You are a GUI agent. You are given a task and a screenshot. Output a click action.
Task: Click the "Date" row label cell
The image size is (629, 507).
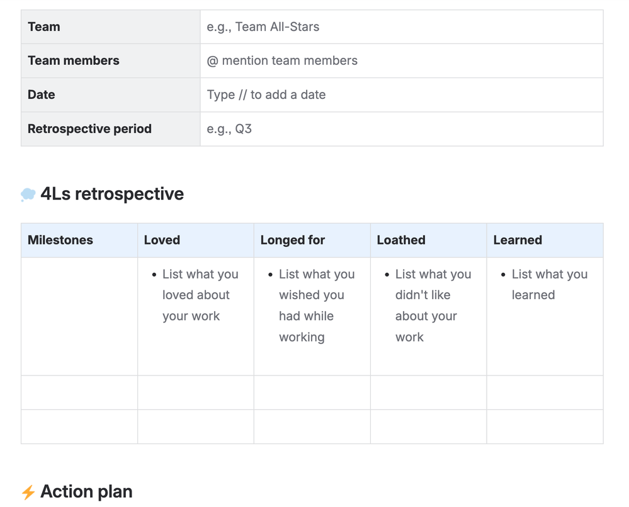coord(42,95)
